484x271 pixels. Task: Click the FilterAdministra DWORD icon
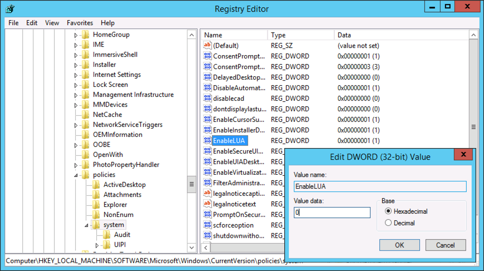pos(208,183)
